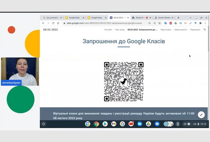Click the bookmark star in address bar
The image size is (210, 142).
click(160, 23)
